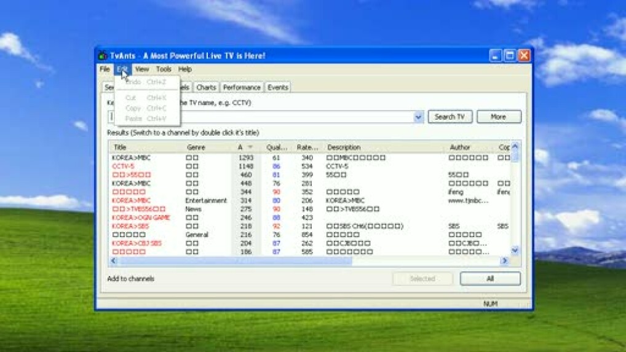Switch to the Performance tab
The width and height of the screenshot is (626, 352).
coord(242,87)
